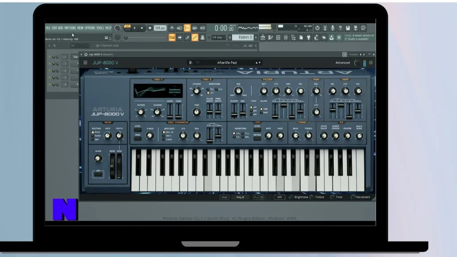Open the EDIT menu

[54, 28]
